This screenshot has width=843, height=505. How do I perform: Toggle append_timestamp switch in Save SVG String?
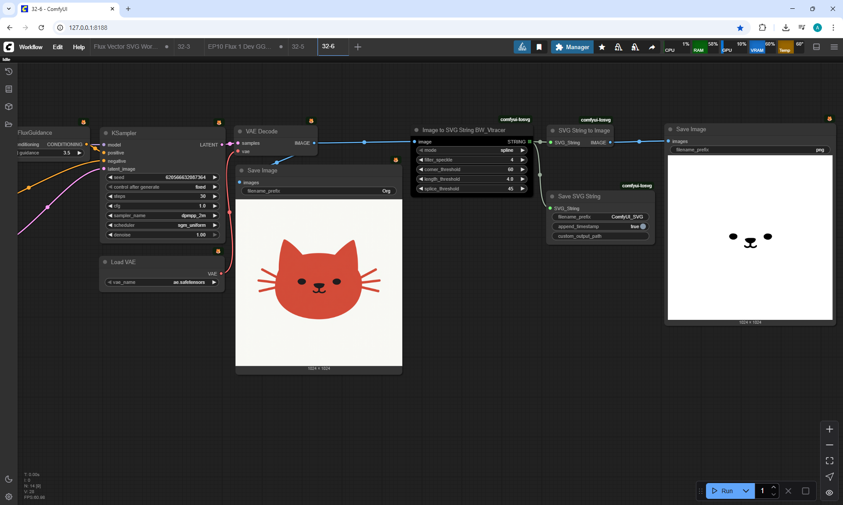pyautogui.click(x=642, y=226)
